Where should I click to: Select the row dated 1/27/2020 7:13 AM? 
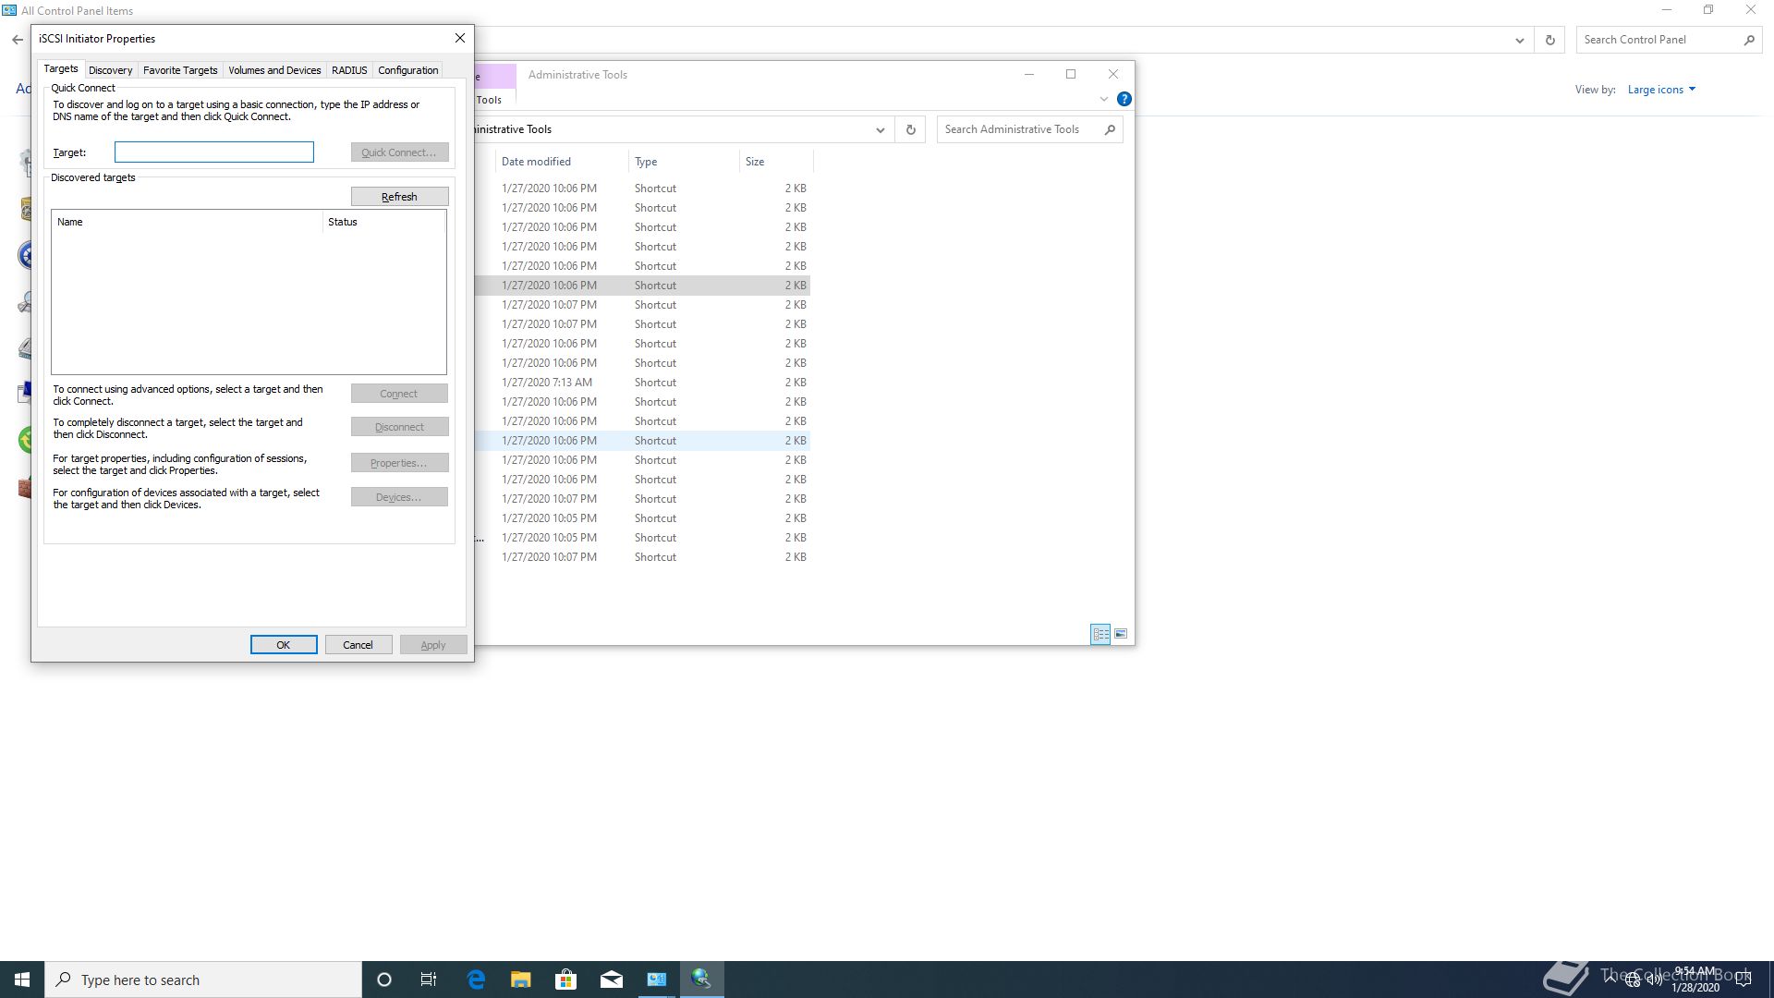coord(643,383)
